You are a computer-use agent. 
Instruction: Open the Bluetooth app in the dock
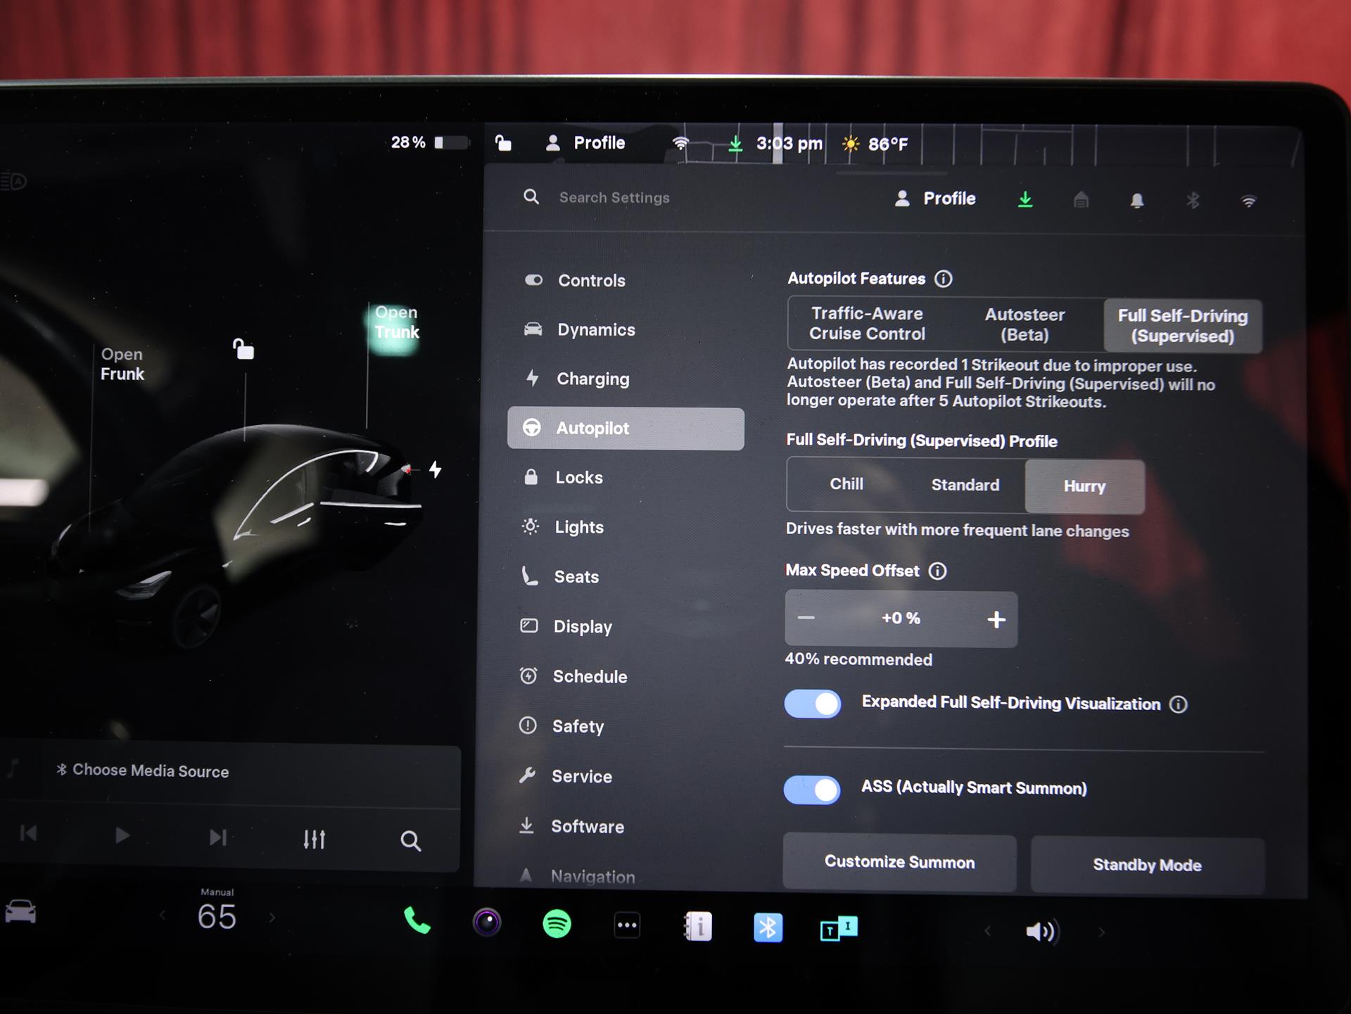point(768,927)
